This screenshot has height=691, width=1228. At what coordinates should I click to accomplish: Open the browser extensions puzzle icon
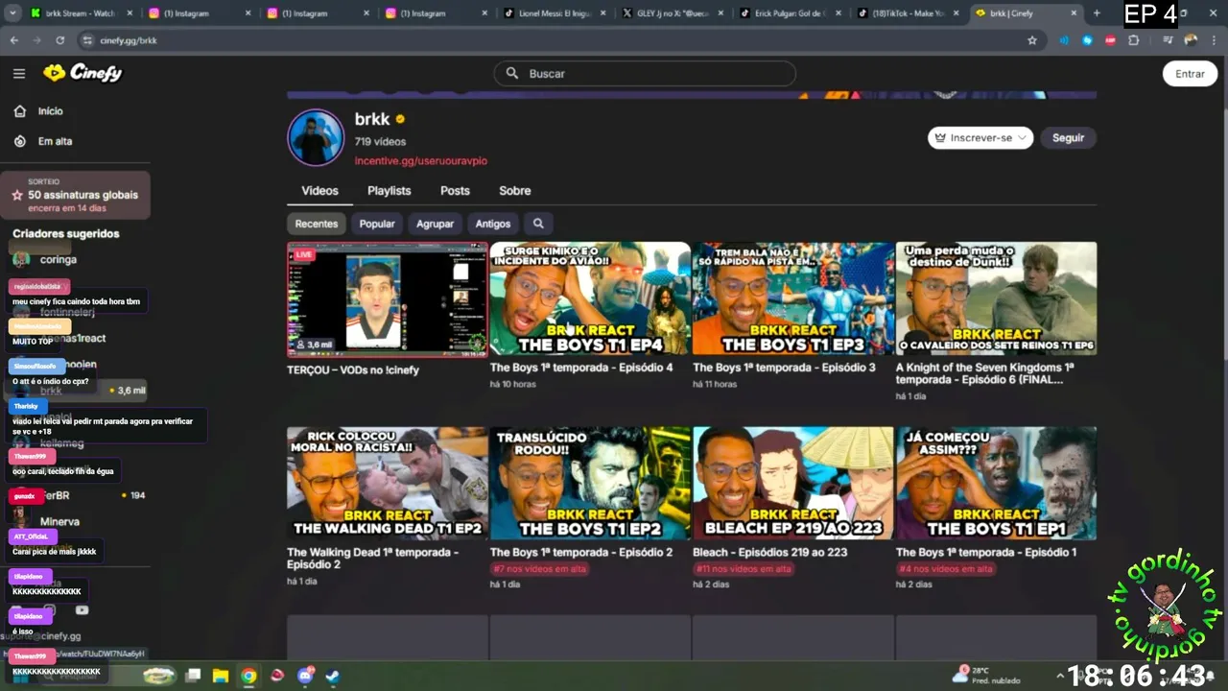[x=1134, y=40]
